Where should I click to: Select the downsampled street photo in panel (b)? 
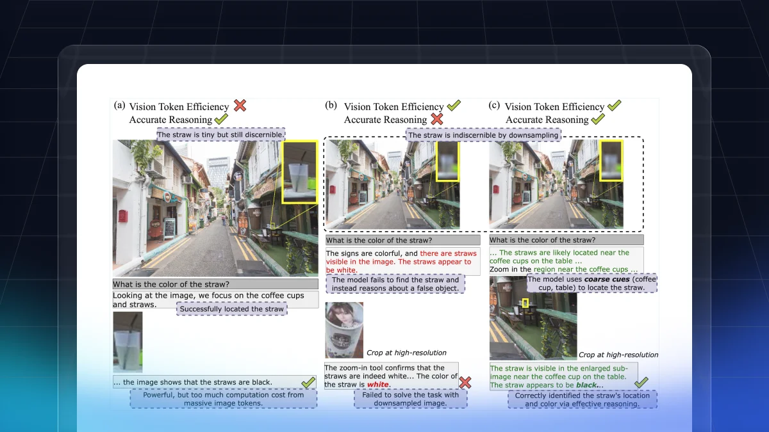tap(393, 184)
